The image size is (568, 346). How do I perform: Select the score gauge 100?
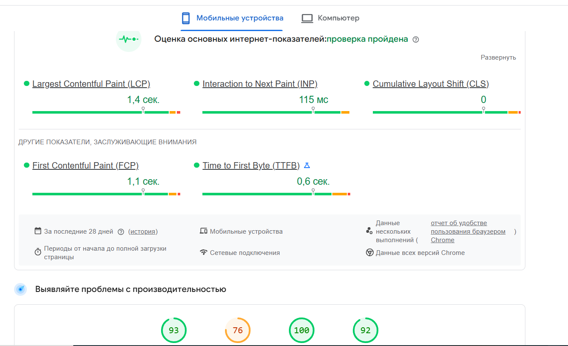[x=302, y=331]
